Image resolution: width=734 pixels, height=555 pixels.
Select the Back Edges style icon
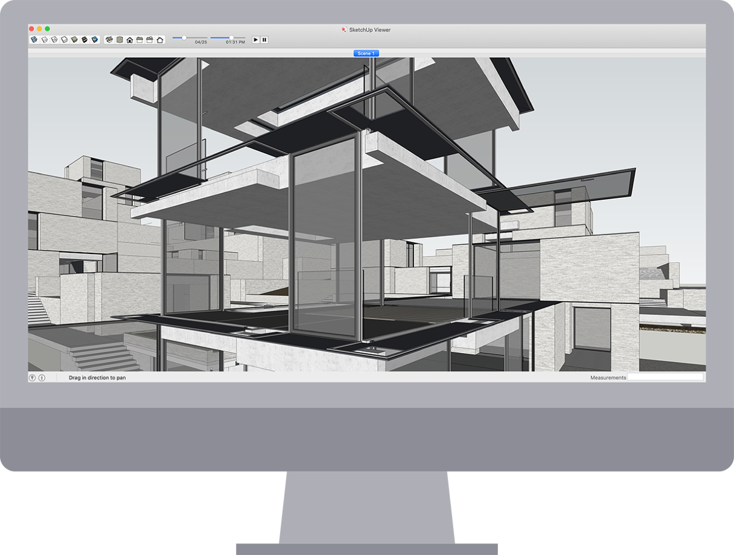coord(44,40)
